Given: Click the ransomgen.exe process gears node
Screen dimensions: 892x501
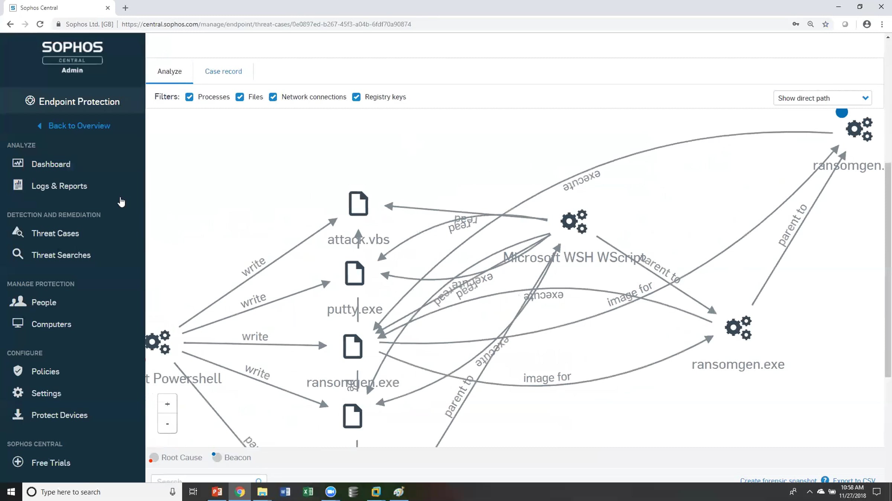Looking at the screenshot, I should click(x=738, y=328).
